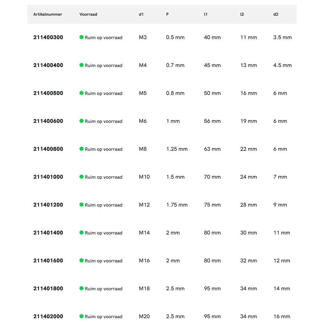Click the d2 column header

click(276, 14)
